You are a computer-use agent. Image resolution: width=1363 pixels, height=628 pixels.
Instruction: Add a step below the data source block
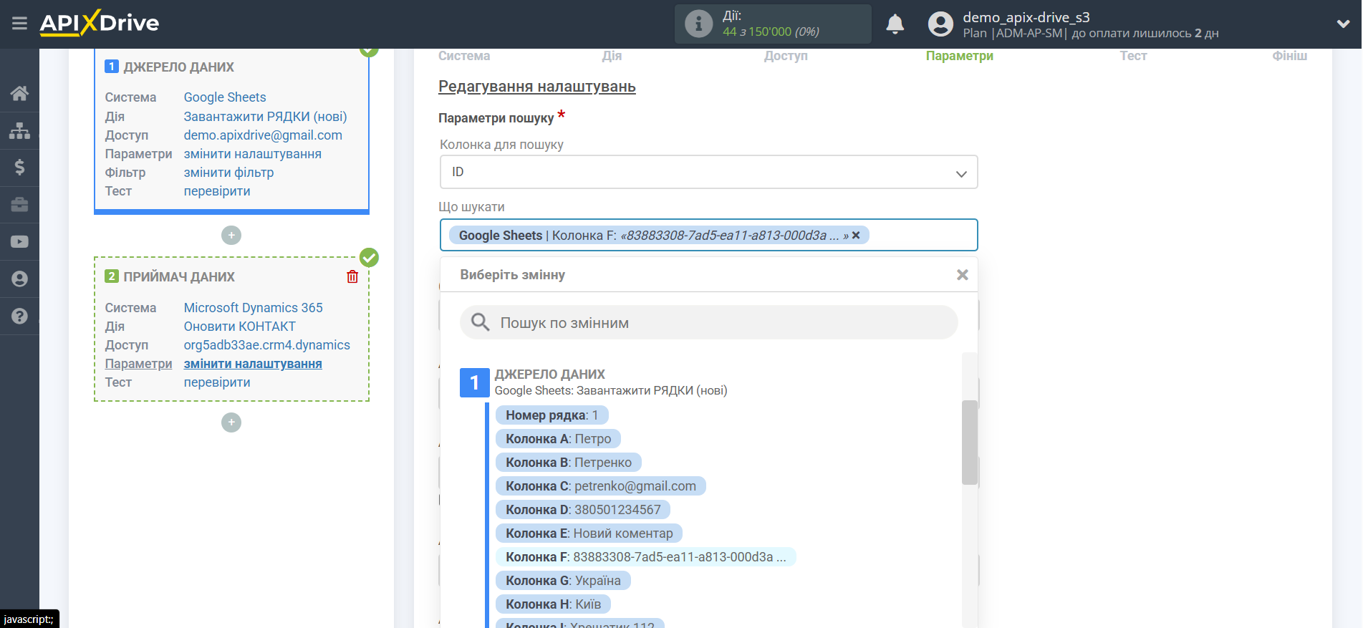(x=231, y=235)
